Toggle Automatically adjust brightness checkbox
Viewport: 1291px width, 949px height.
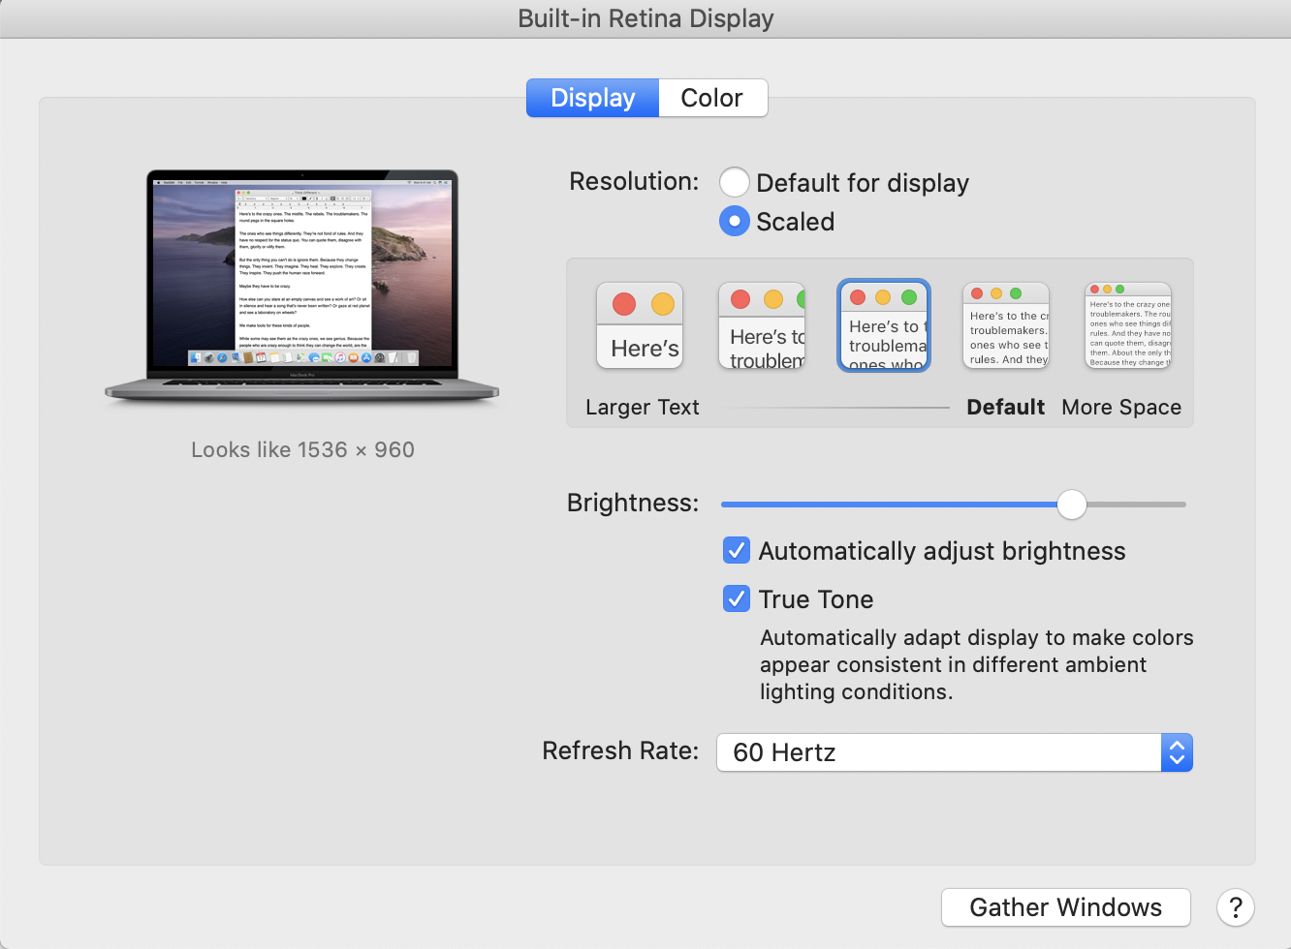tap(737, 551)
